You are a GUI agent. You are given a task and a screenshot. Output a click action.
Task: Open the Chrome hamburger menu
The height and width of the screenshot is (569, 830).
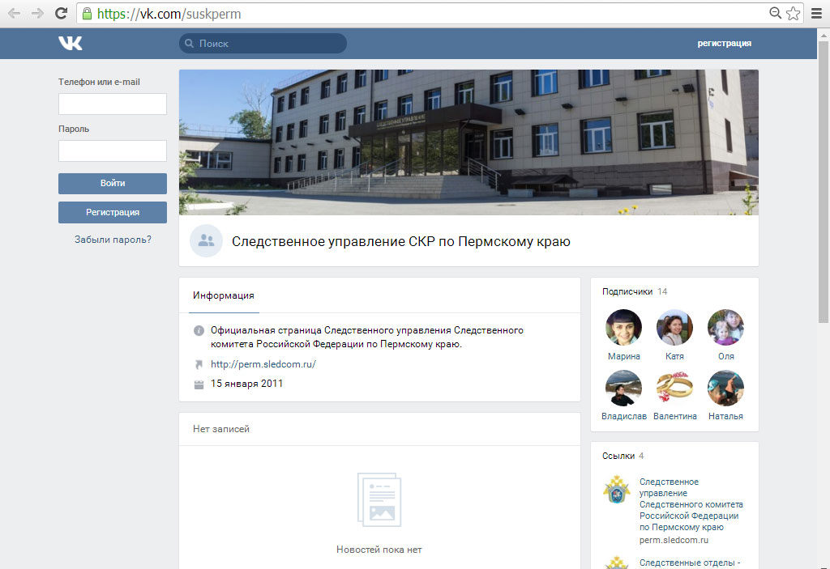[x=817, y=13]
